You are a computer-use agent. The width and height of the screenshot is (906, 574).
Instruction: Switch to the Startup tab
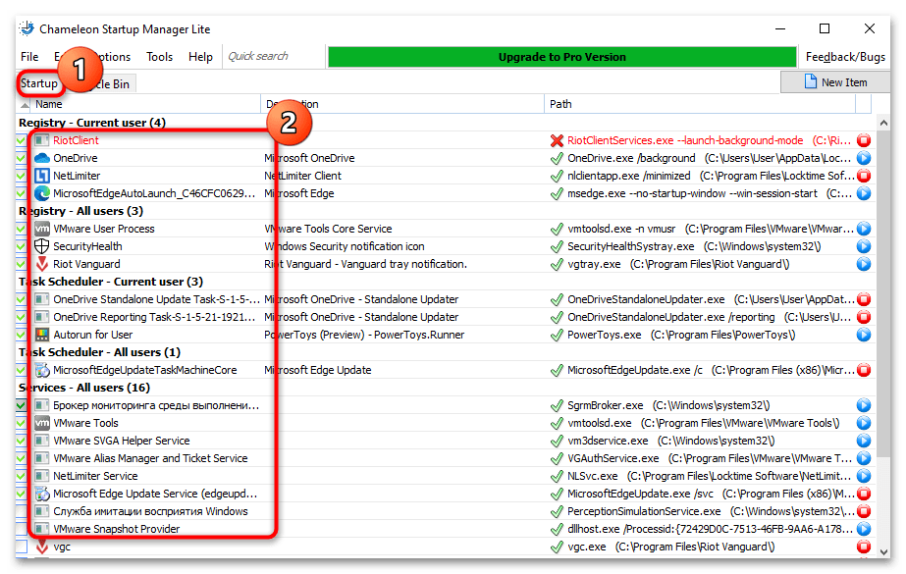pyautogui.click(x=39, y=83)
